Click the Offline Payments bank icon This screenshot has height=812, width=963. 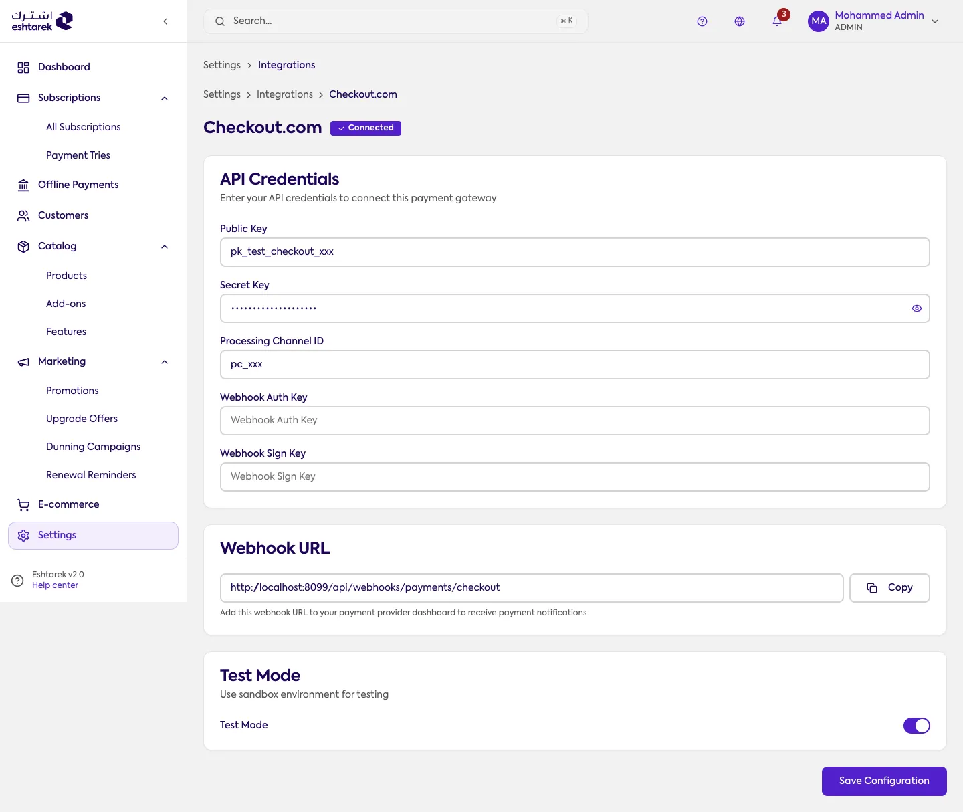click(x=23, y=185)
